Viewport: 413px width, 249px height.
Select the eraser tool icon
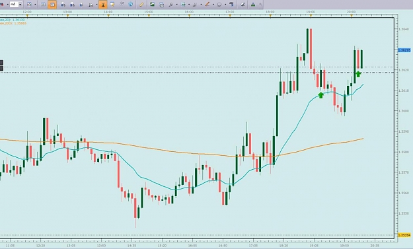[243, 4]
